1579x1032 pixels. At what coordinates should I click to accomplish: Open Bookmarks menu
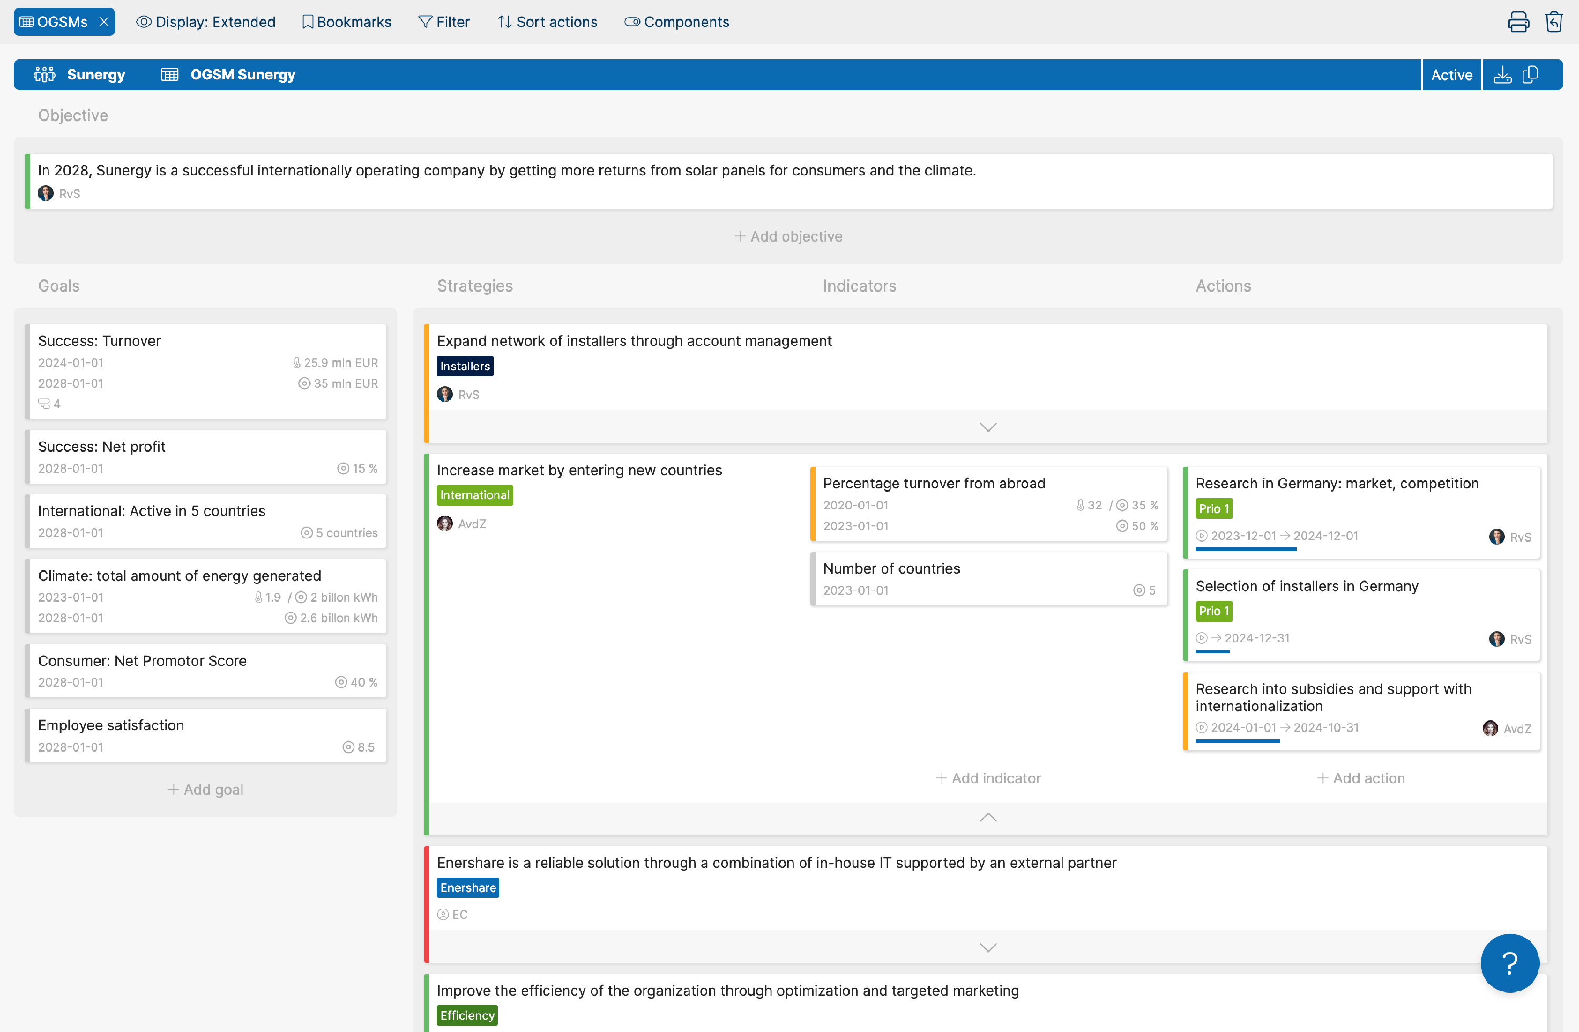[x=346, y=22]
